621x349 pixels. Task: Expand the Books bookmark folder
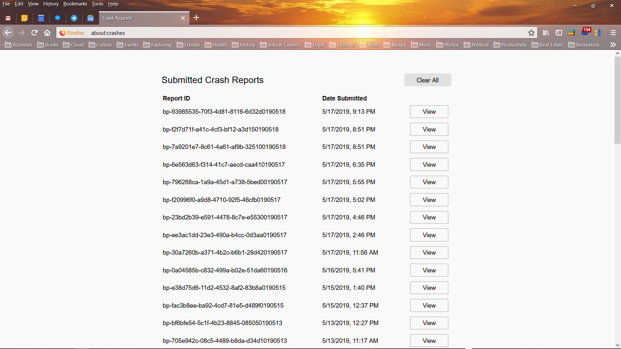tap(48, 45)
